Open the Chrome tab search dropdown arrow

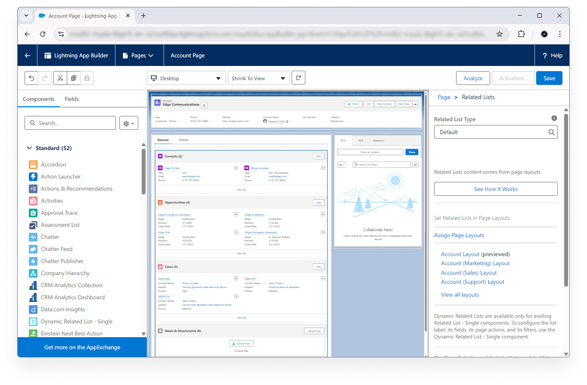pos(26,16)
